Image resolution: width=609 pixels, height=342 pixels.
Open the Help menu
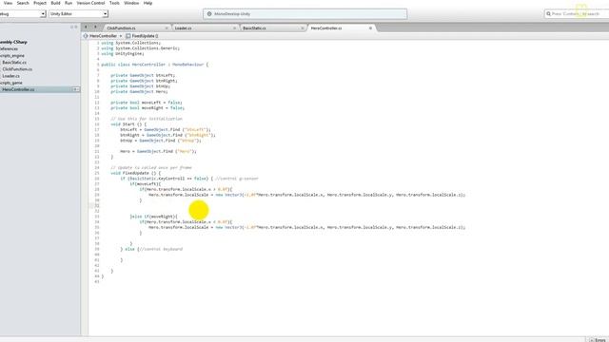point(148,3)
